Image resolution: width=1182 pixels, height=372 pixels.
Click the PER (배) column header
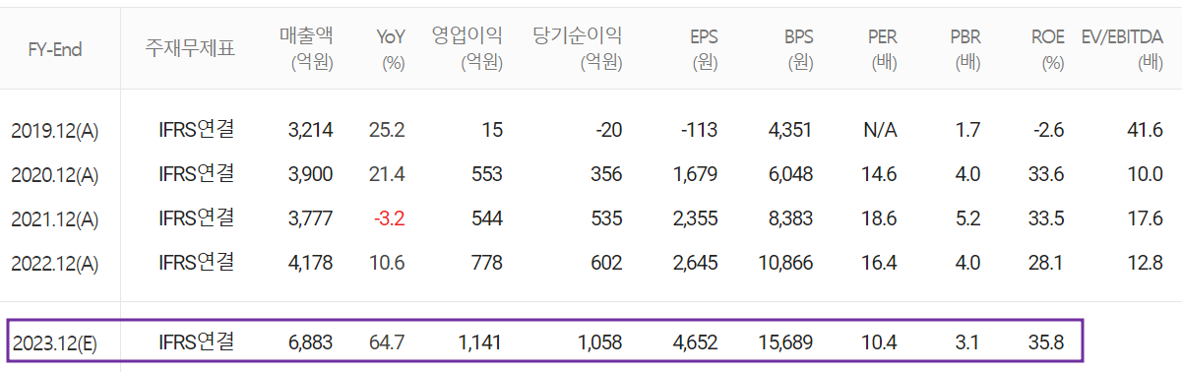click(x=883, y=49)
